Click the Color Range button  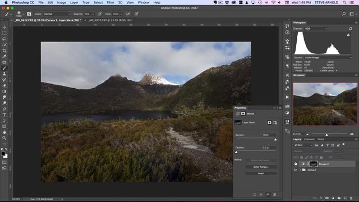tap(261, 167)
